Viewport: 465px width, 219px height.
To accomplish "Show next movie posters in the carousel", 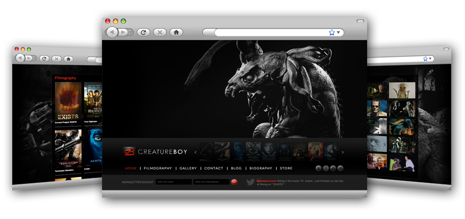I will point(343,152).
